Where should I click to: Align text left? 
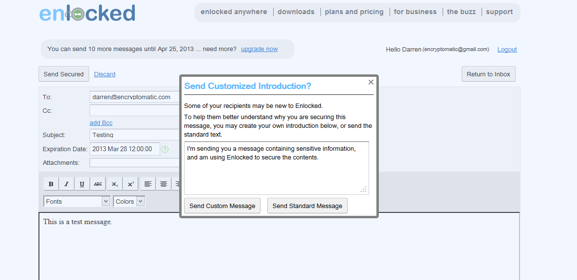click(x=148, y=184)
